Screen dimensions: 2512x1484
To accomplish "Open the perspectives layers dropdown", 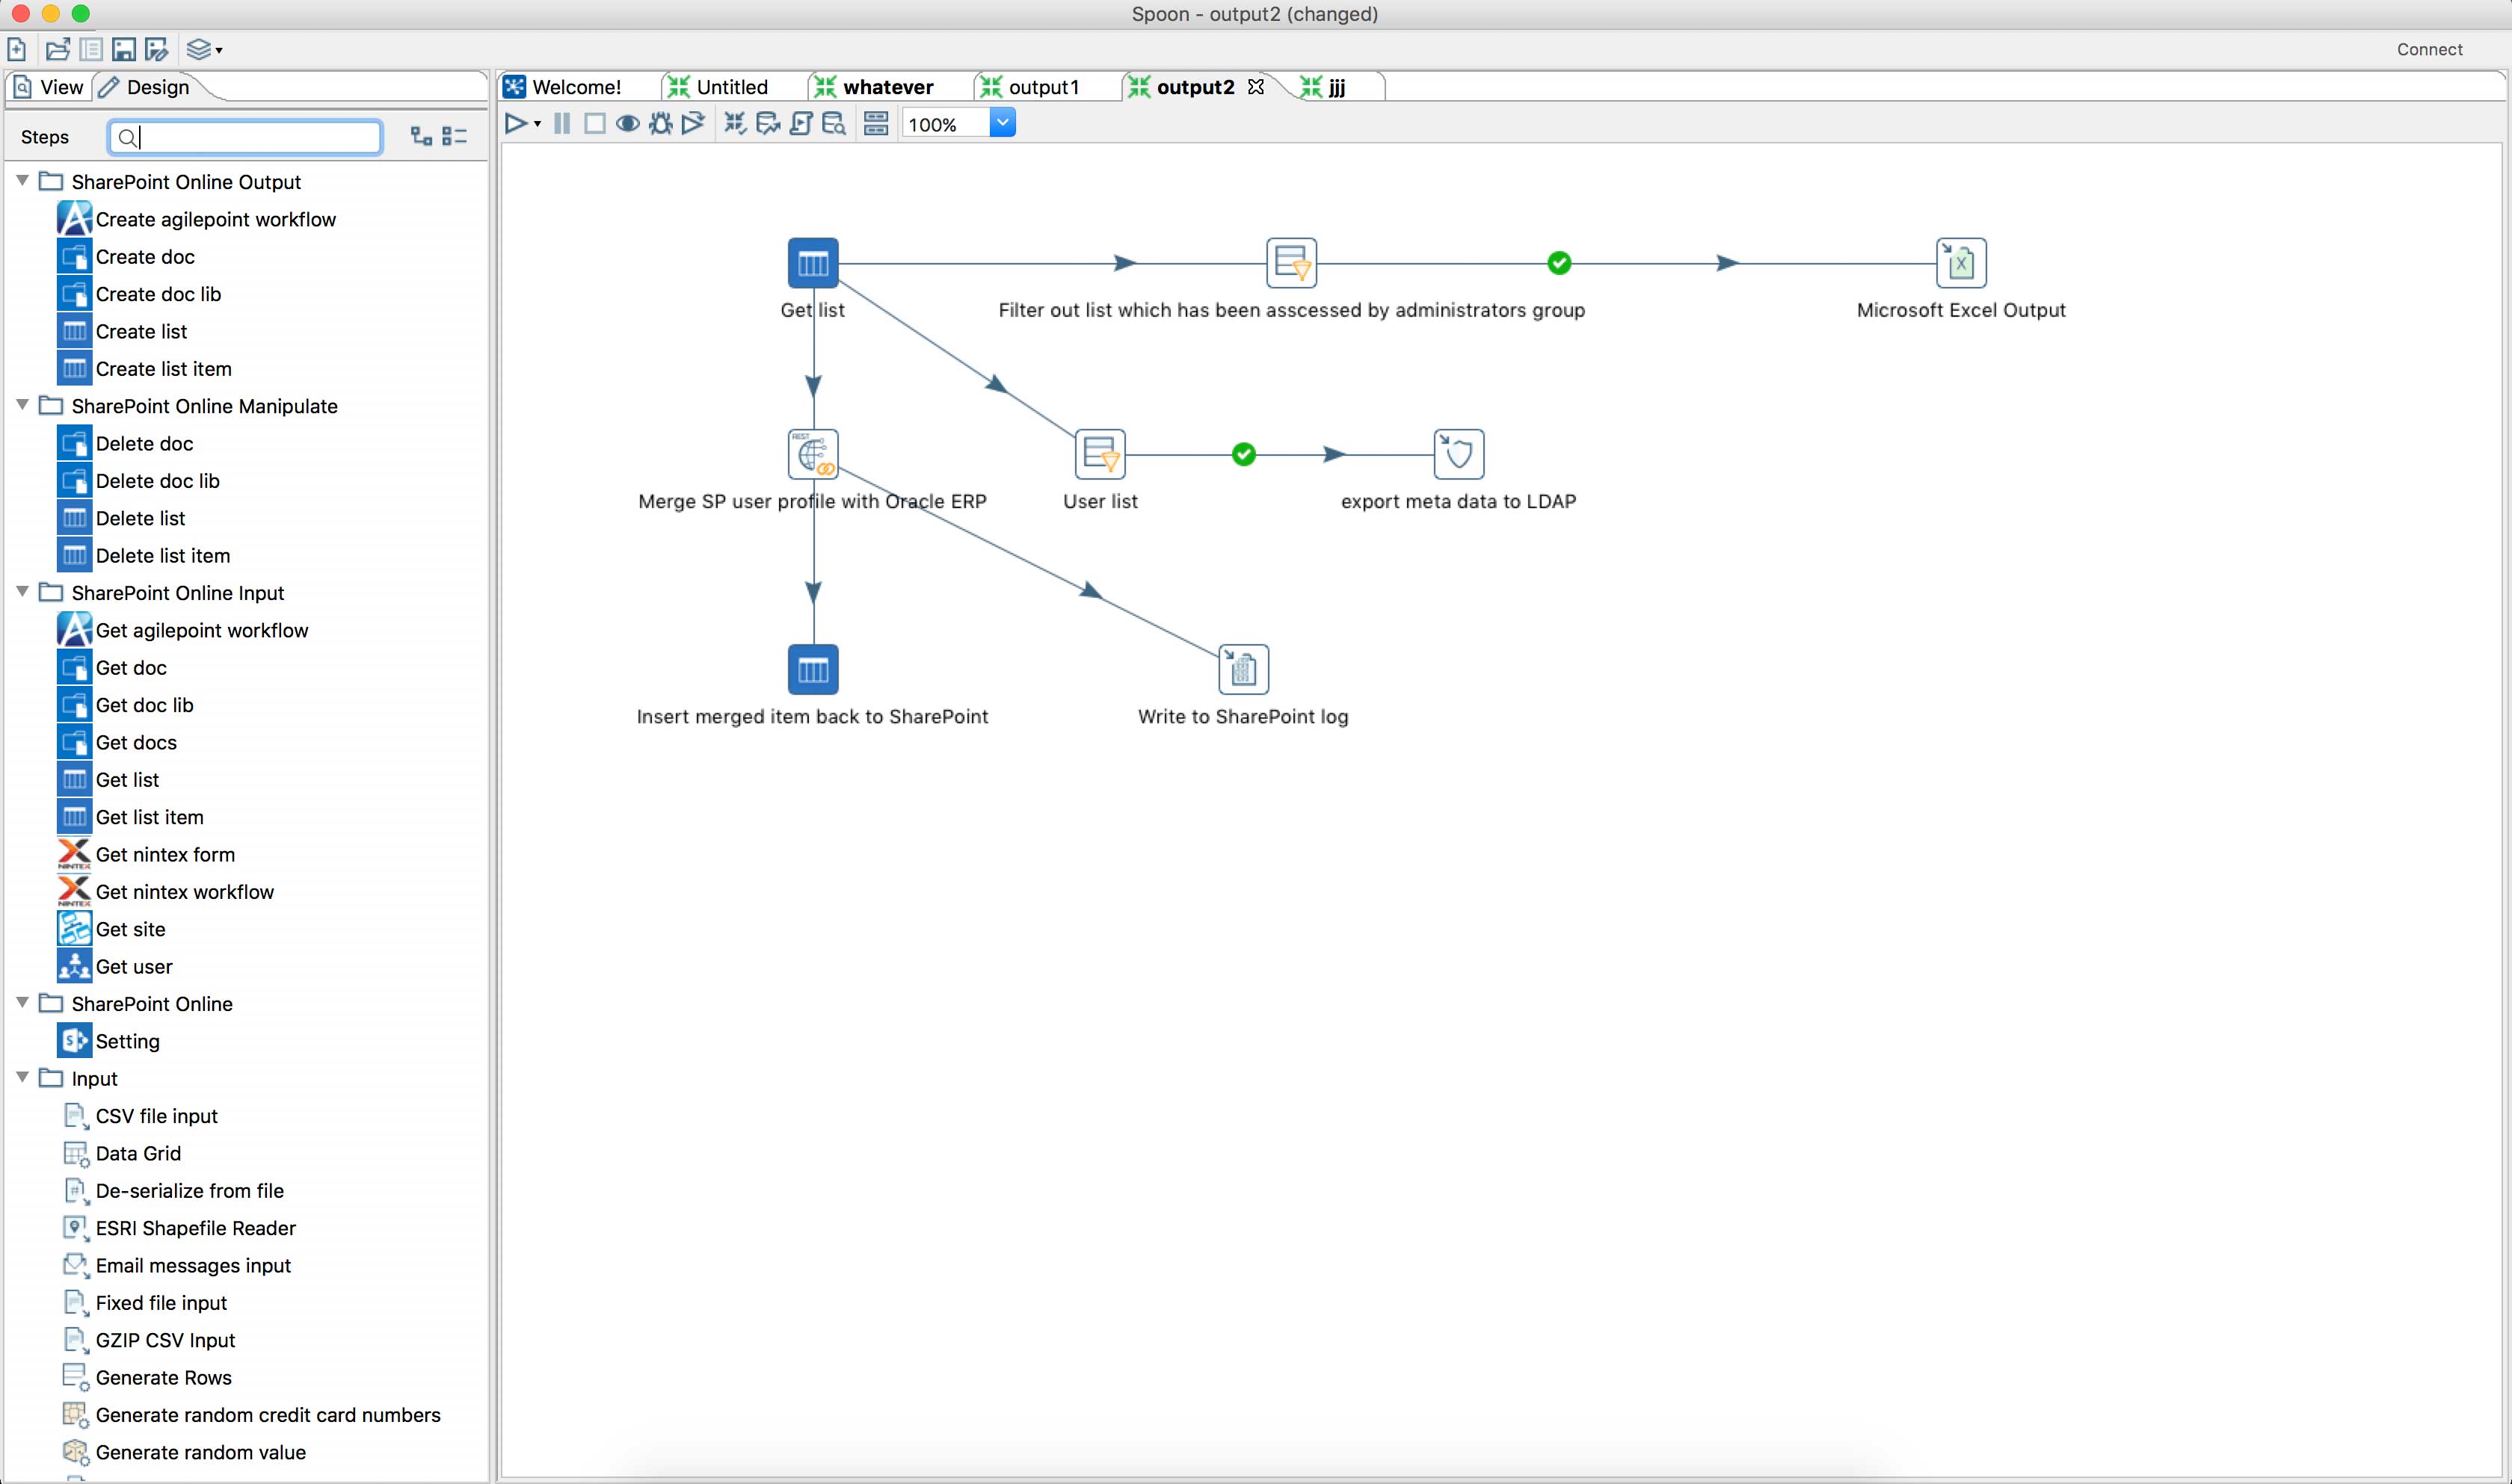I will [204, 49].
